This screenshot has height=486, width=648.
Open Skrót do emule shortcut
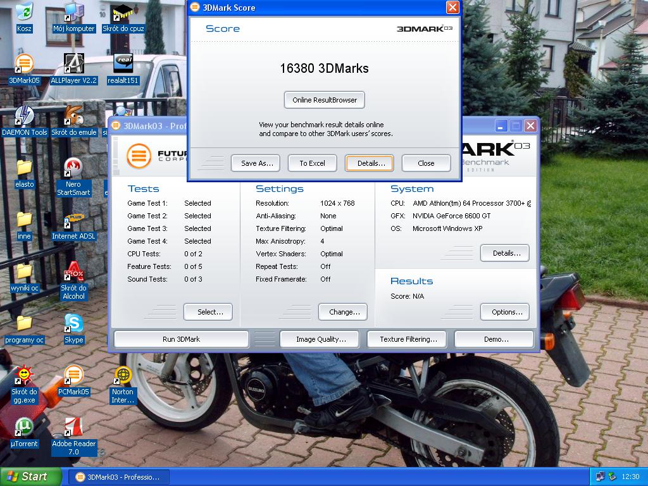(74, 121)
